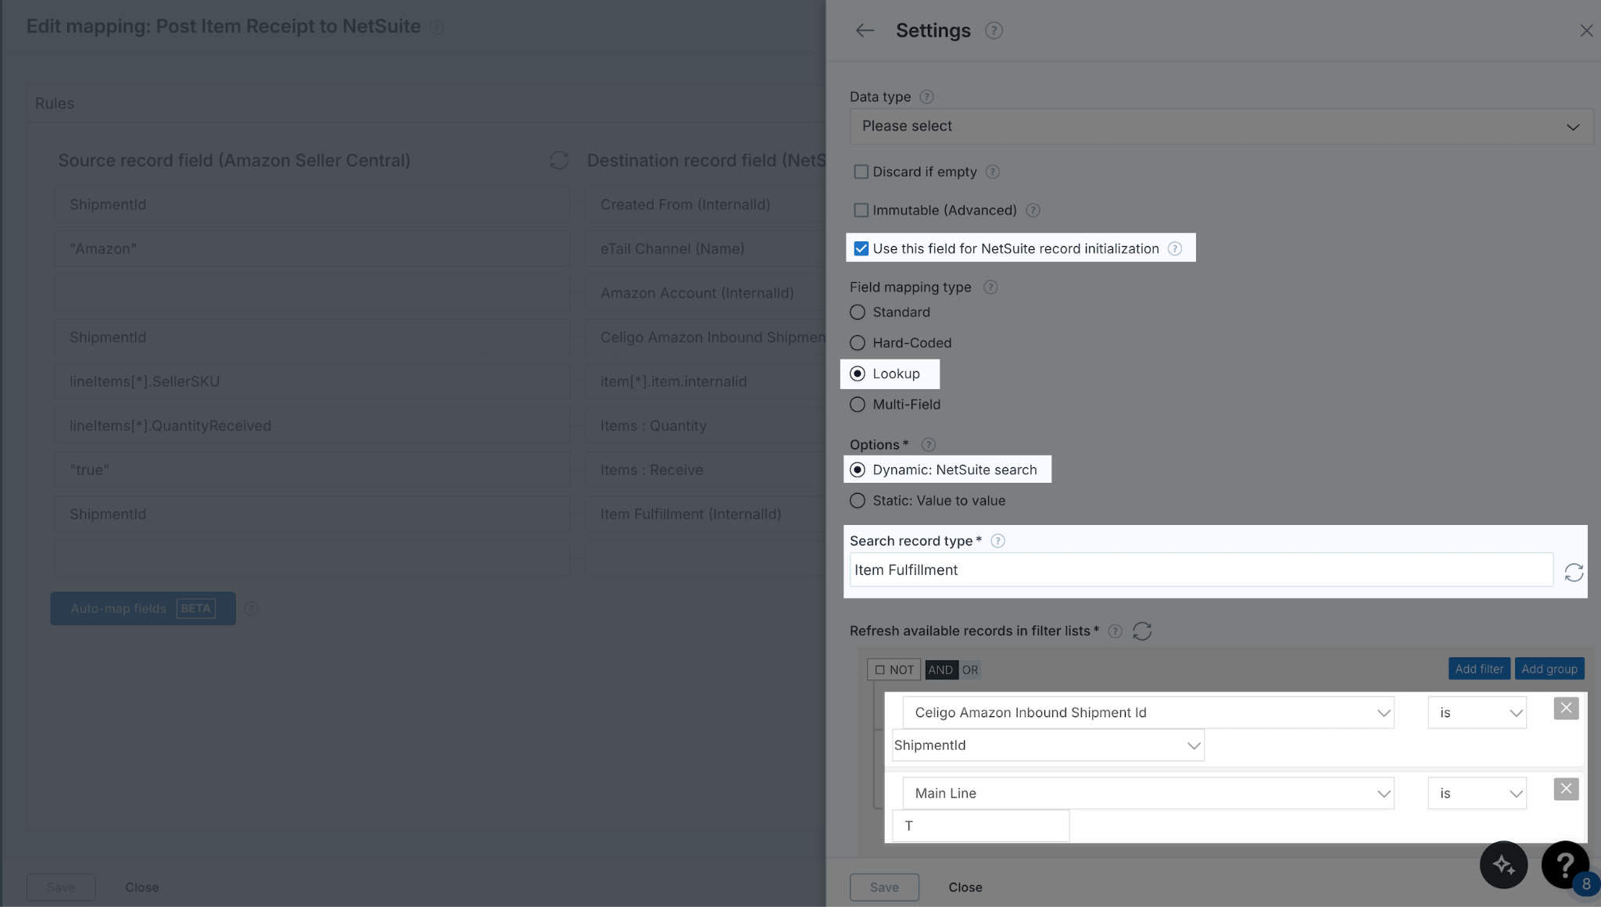Open help for NetSuite record initialization
Screen dimensions: 1601x907
(x=1175, y=248)
